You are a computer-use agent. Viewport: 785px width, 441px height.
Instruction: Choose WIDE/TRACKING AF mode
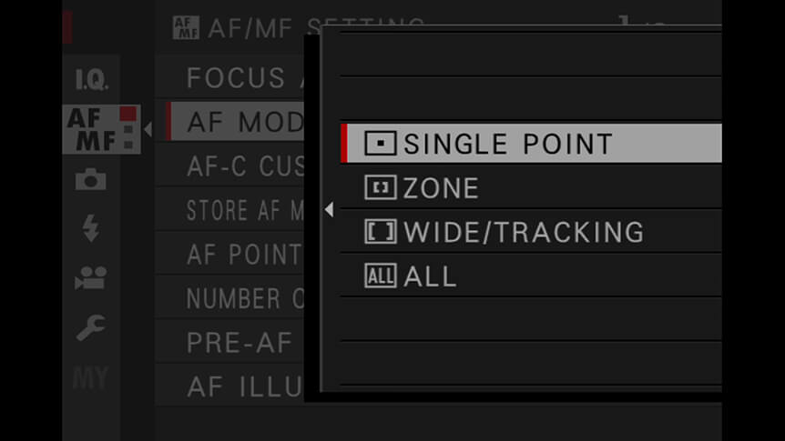coord(531,232)
